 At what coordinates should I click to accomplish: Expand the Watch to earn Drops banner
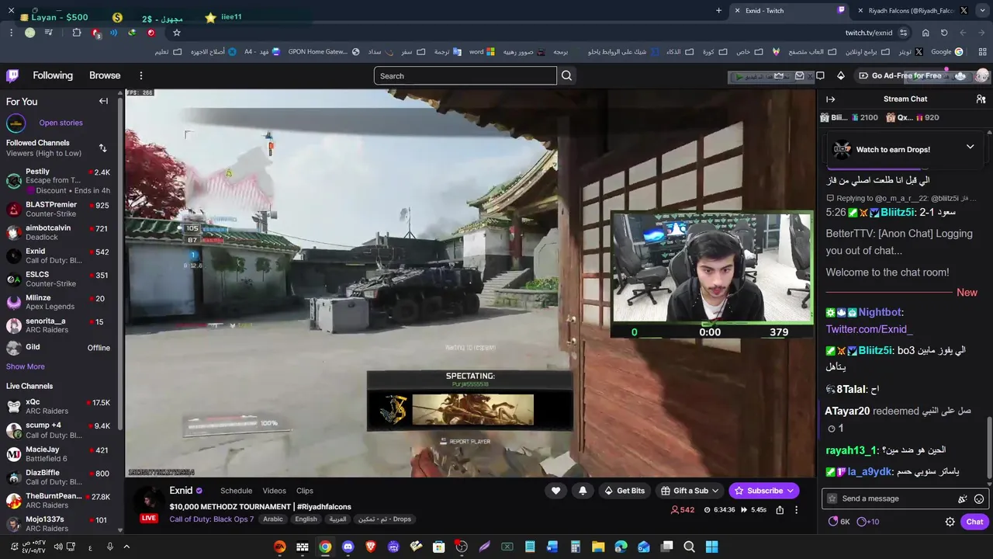click(x=970, y=147)
